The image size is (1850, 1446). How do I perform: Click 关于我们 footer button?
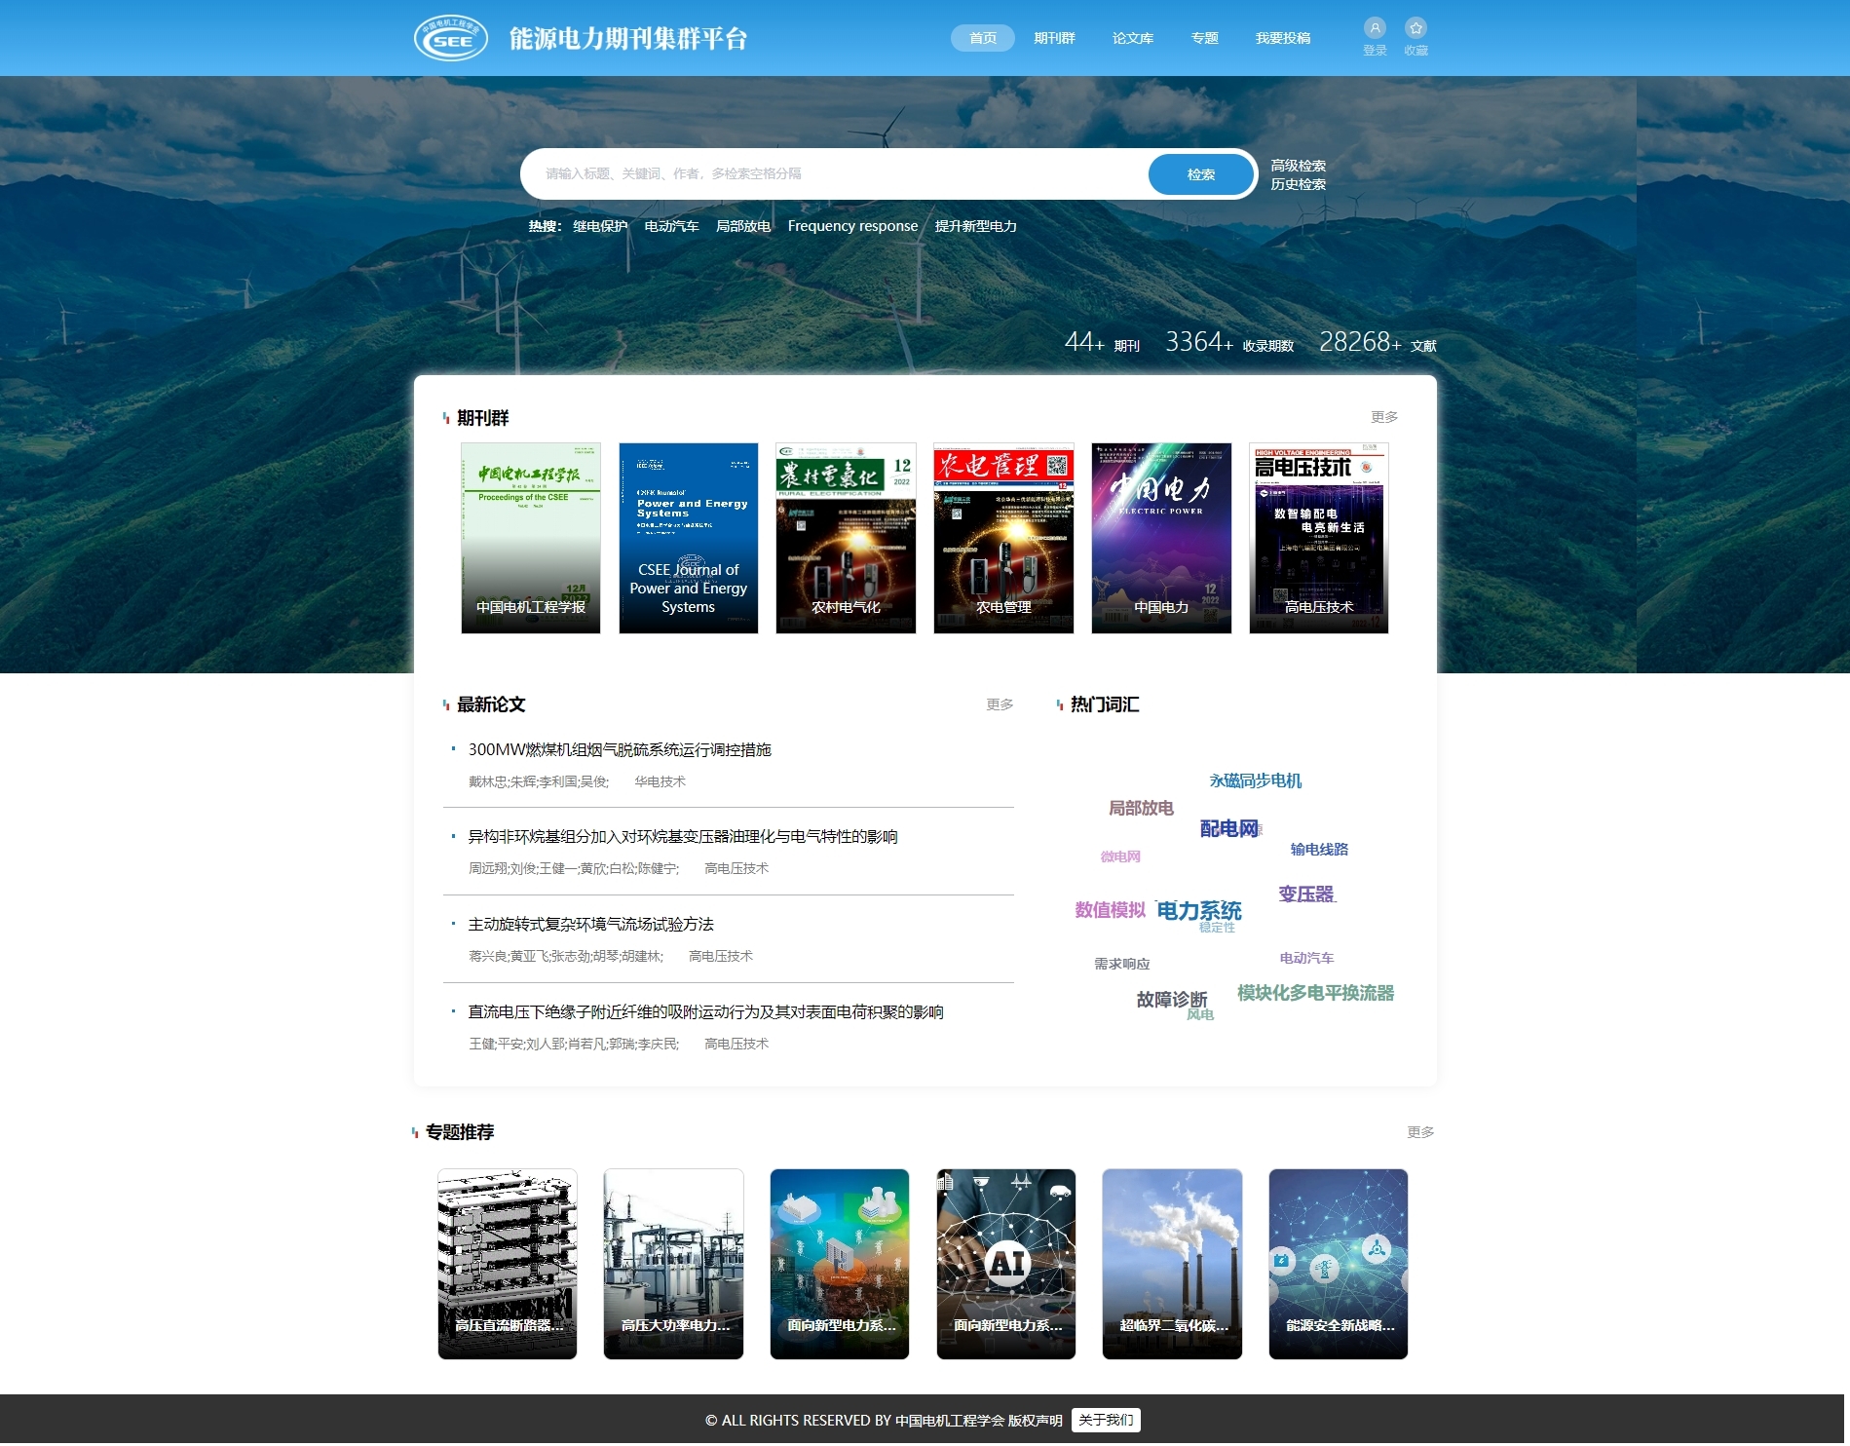1106,1421
